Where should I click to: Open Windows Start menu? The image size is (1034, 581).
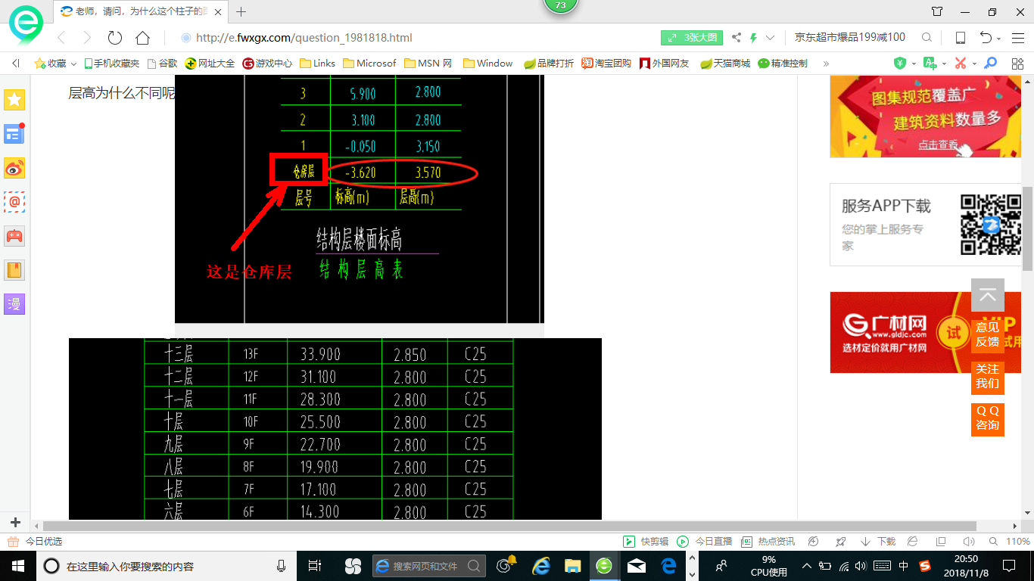[17, 566]
